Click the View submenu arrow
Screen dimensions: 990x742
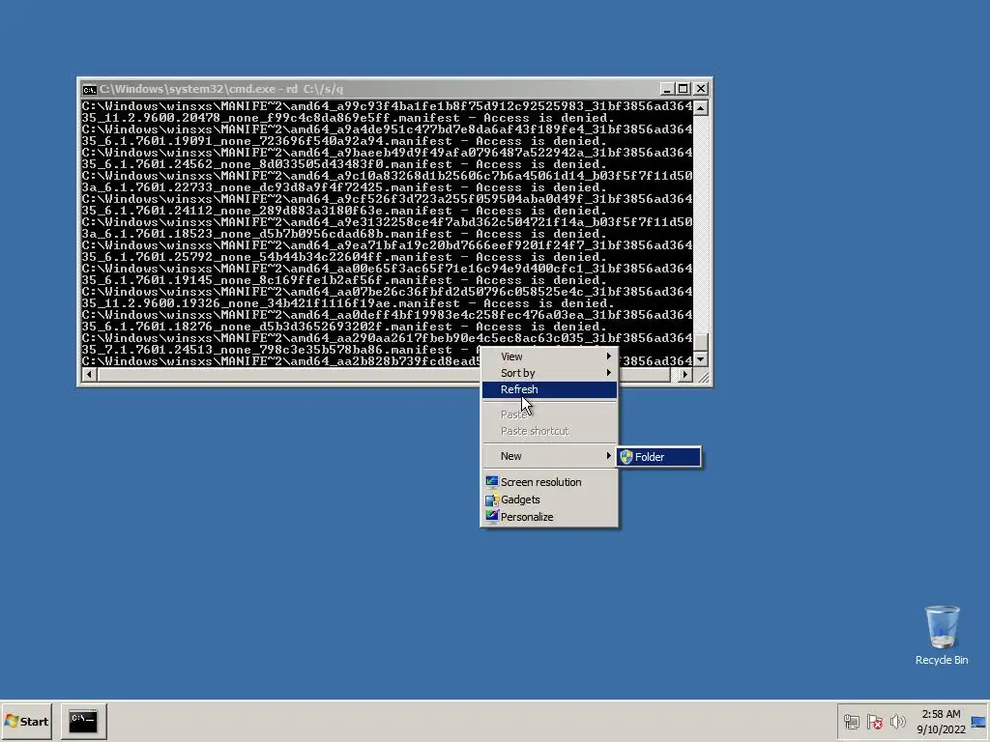coord(609,357)
